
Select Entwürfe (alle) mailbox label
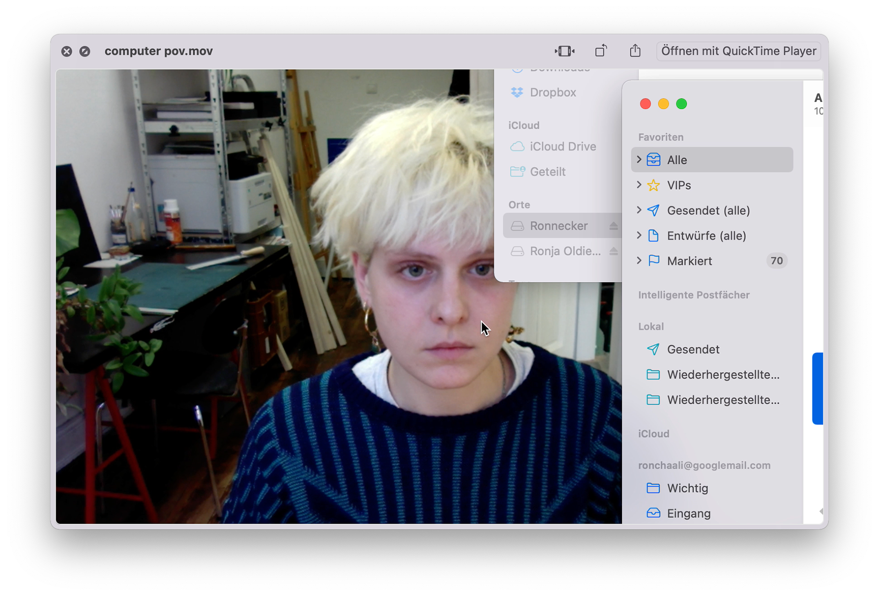coord(707,236)
